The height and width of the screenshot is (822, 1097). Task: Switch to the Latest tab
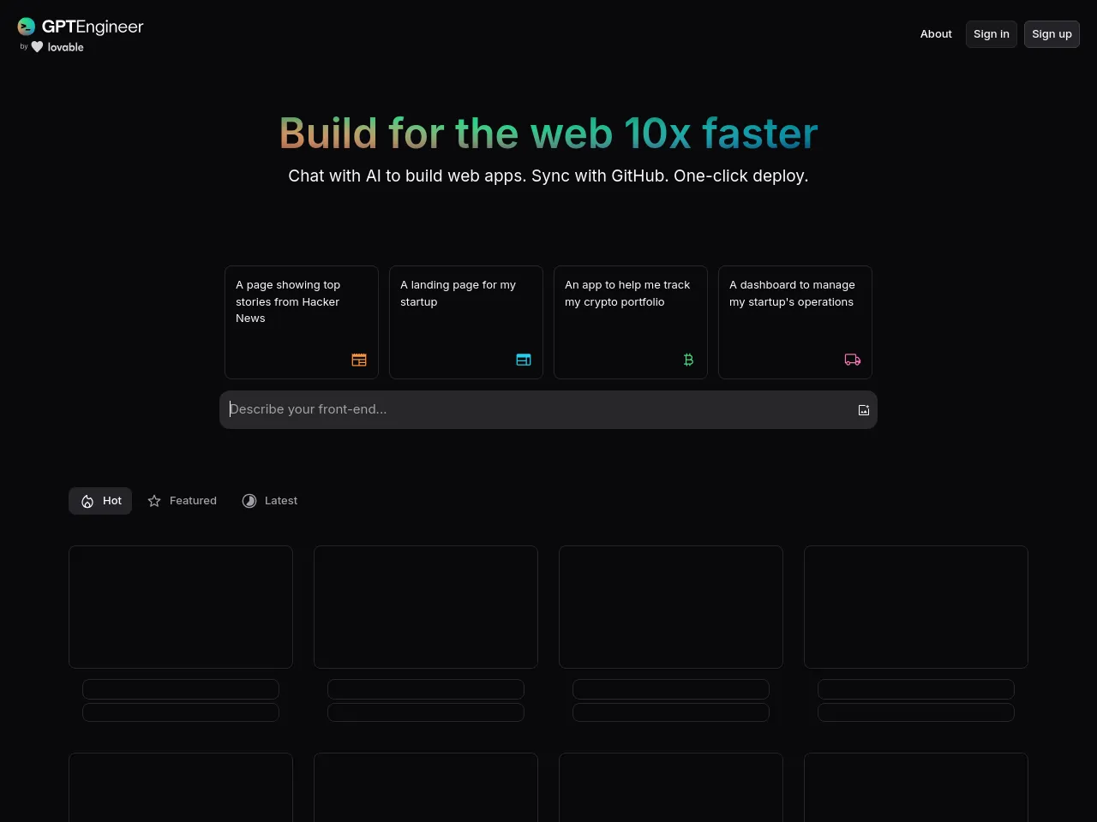pos(270,501)
